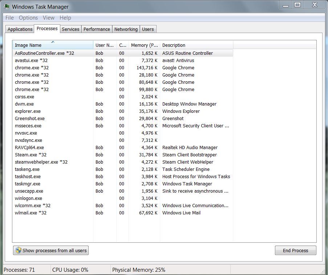Open the File menu
328x275 pixels.
pos(9,17)
